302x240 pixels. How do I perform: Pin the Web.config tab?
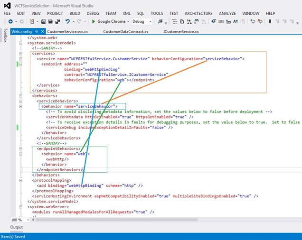point(37,32)
